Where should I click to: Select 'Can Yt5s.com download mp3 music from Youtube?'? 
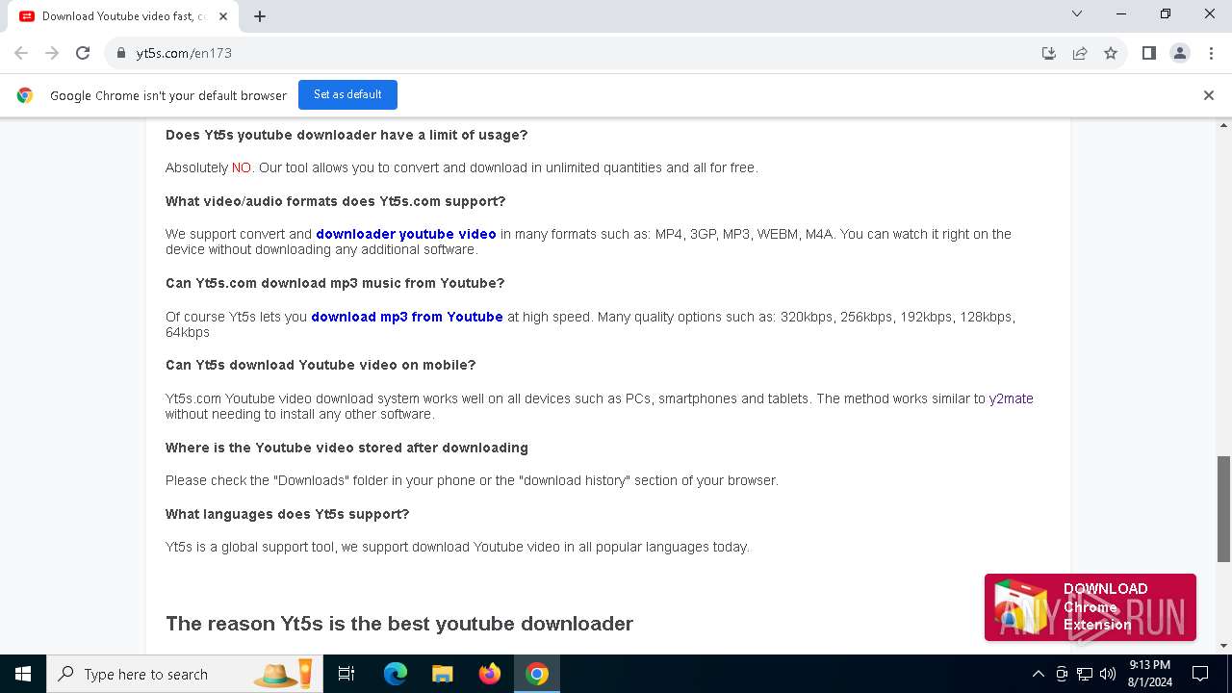point(335,283)
